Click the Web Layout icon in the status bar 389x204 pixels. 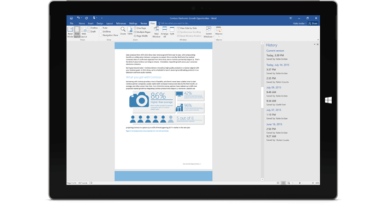point(288,183)
